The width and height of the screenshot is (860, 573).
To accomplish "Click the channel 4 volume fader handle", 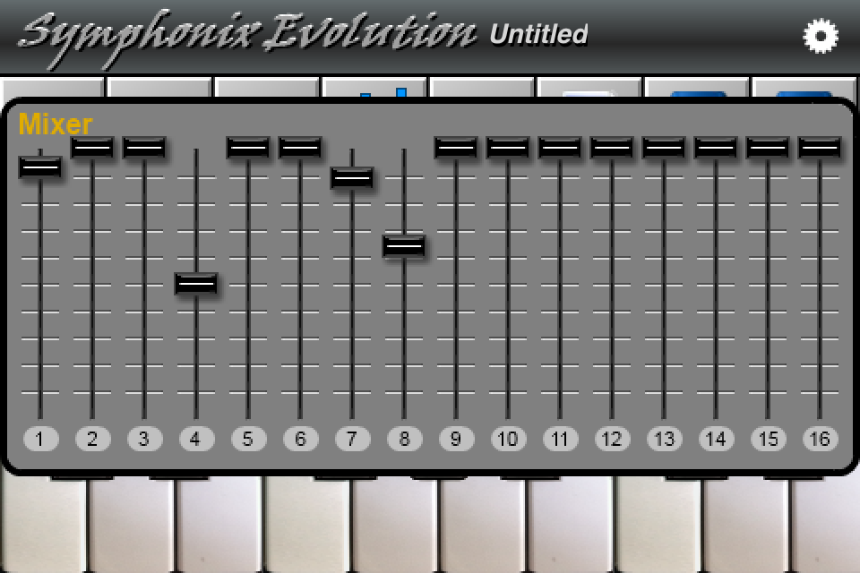I will pos(196,284).
